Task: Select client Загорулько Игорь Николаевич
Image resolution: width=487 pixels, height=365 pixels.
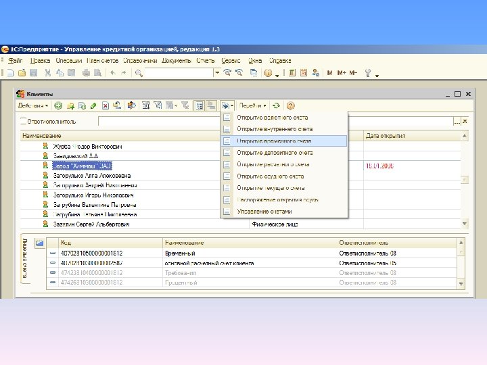Action: (x=93, y=195)
